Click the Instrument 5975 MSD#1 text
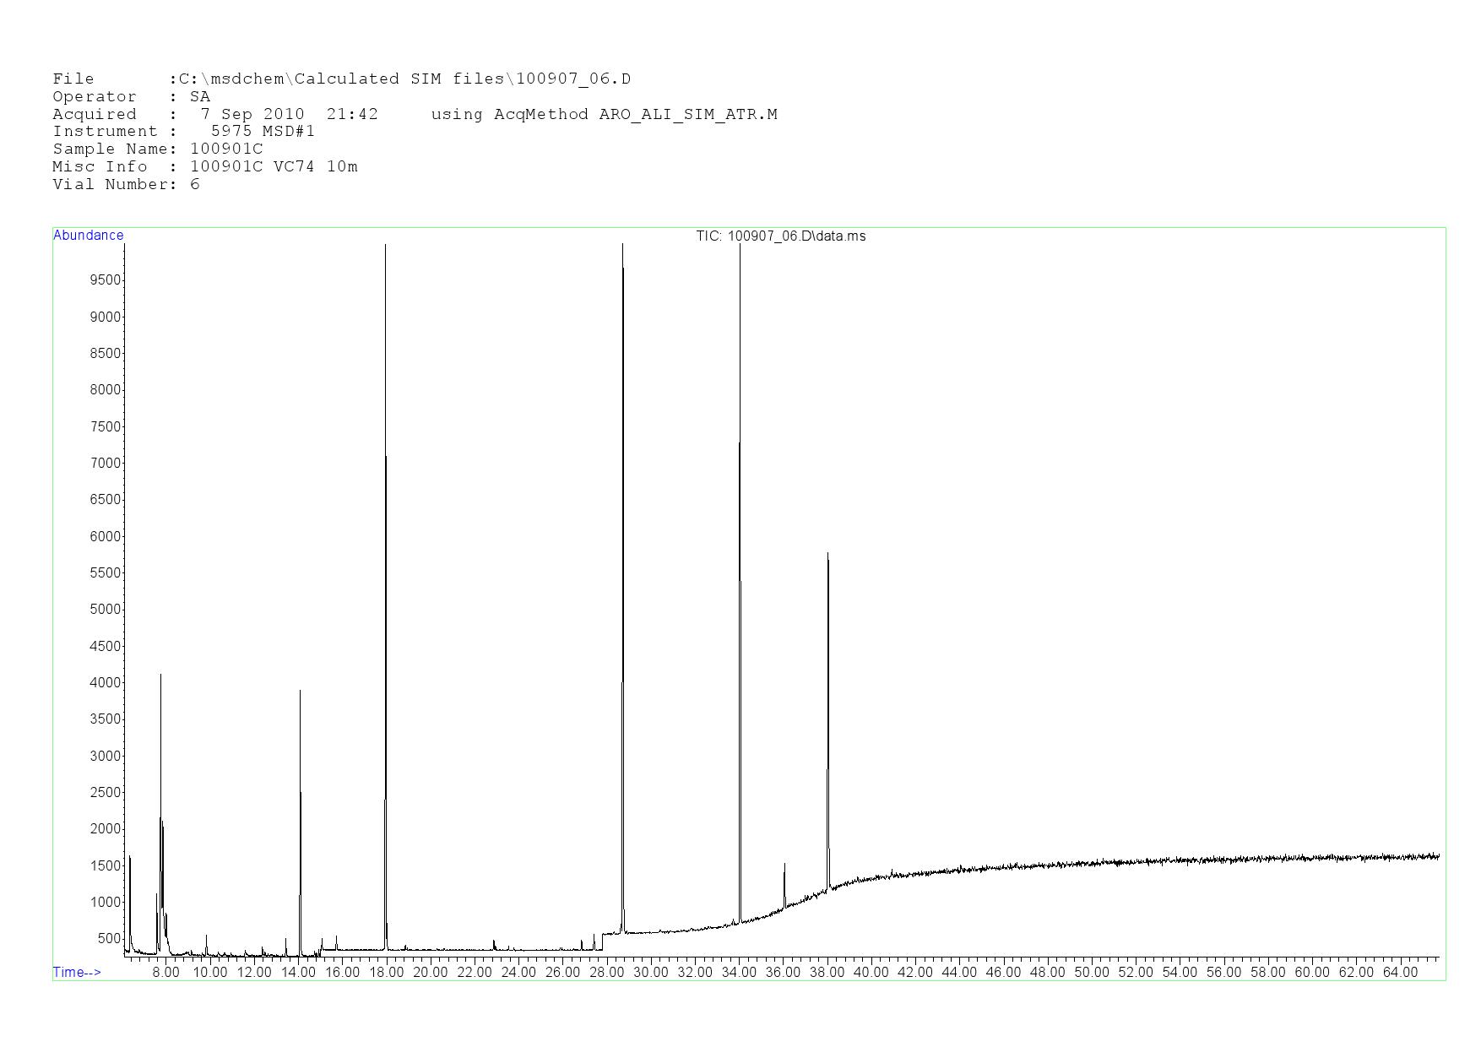The image size is (1481, 1047). (183, 132)
